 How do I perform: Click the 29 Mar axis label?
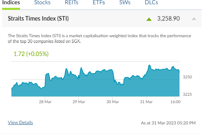click(x=79, y=102)
